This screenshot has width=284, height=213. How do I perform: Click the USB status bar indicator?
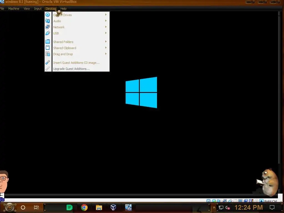click(x=230, y=201)
